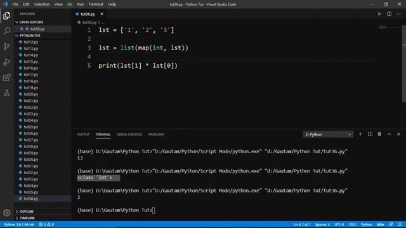Click Ln 4, Col 1 cursor position

coord(302,224)
